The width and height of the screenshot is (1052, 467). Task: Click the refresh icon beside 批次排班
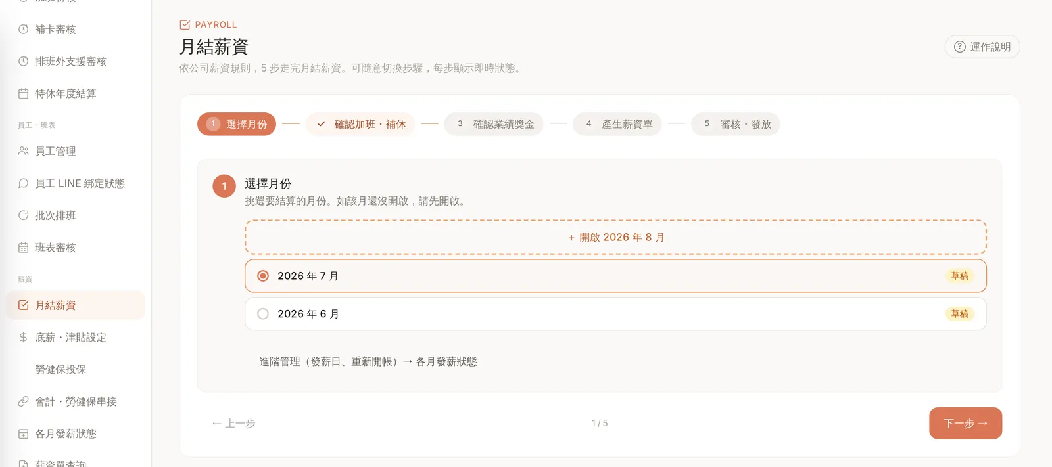click(x=23, y=215)
